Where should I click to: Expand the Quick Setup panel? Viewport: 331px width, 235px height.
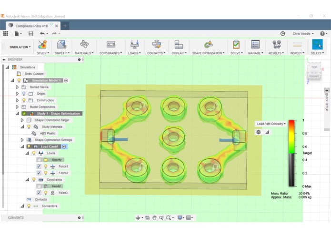click(x=327, y=90)
